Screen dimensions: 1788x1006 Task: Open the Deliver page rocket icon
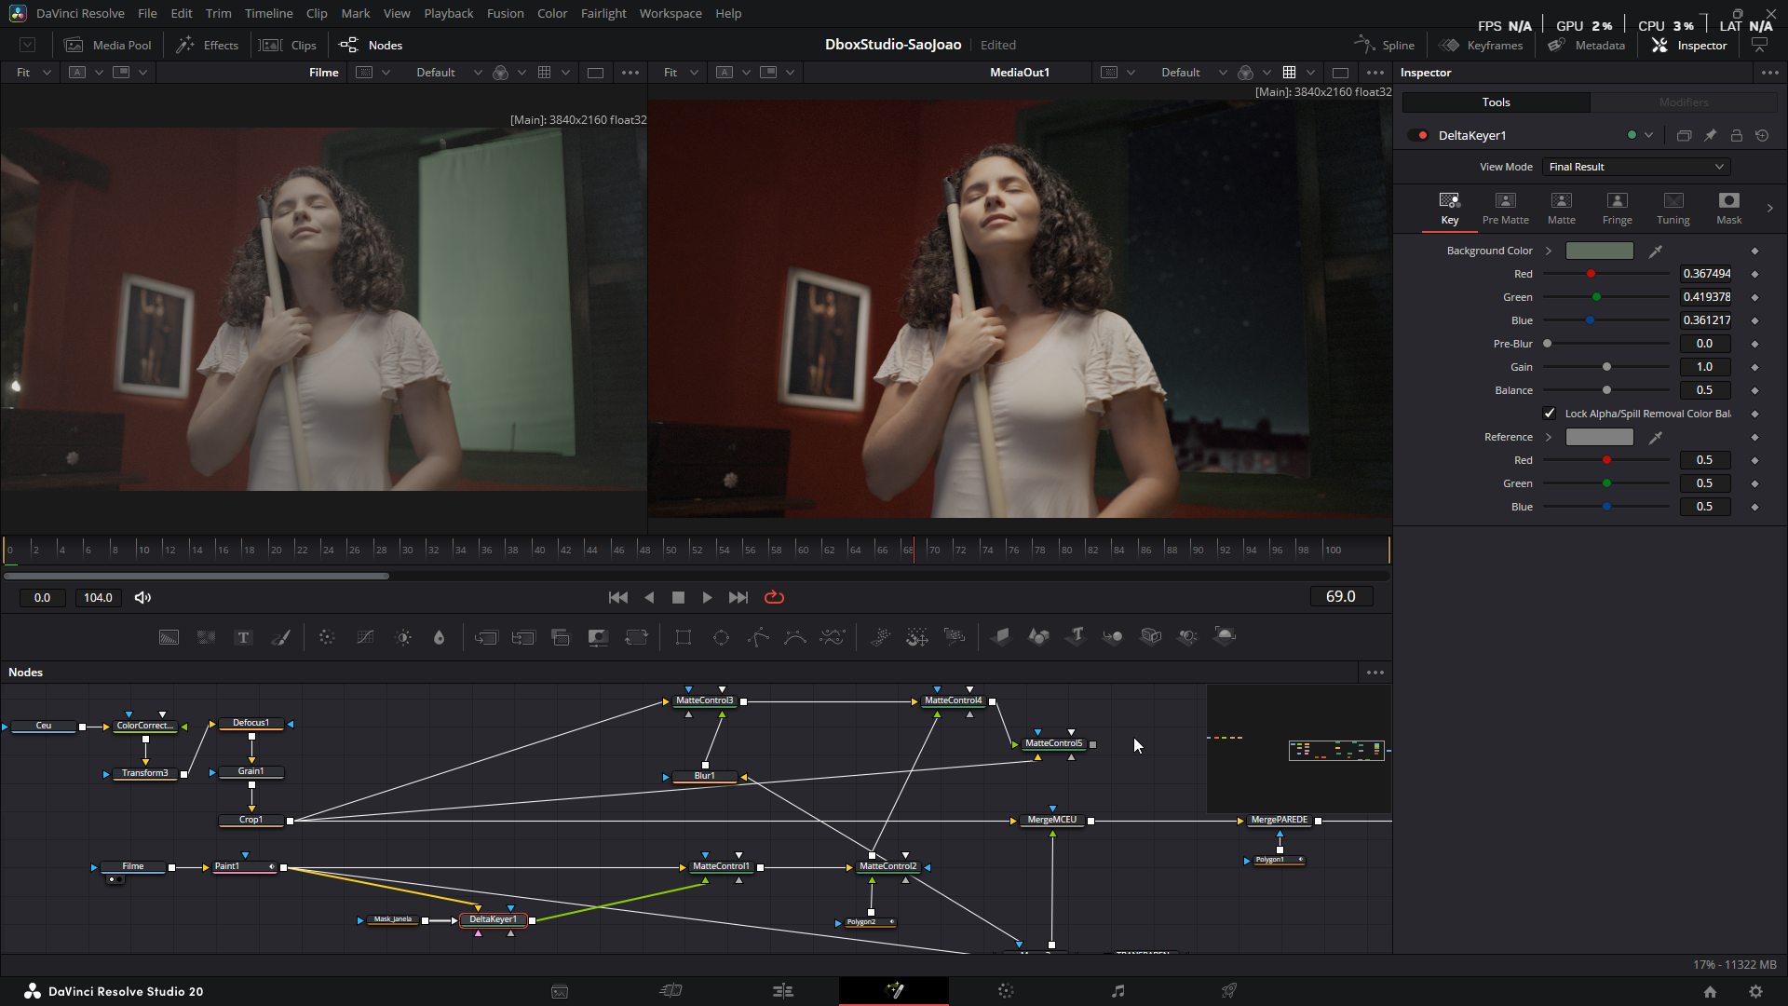pos(1229,991)
